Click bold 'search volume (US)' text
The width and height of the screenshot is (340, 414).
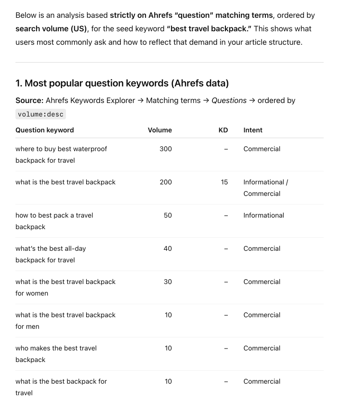pos(51,28)
